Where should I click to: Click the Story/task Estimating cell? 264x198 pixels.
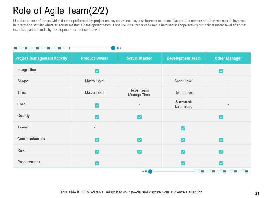click(x=184, y=104)
